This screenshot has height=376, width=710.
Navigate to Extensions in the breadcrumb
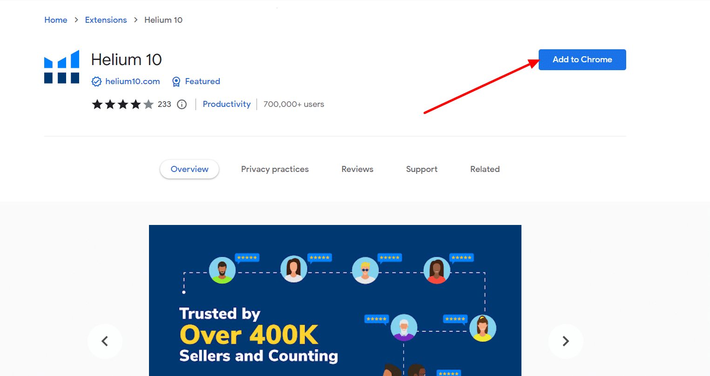click(x=106, y=20)
